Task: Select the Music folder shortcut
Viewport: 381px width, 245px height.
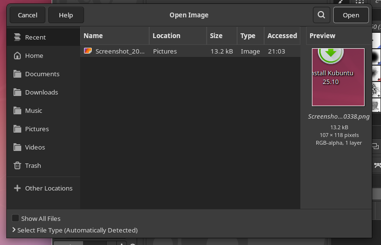Action: pyautogui.click(x=33, y=110)
